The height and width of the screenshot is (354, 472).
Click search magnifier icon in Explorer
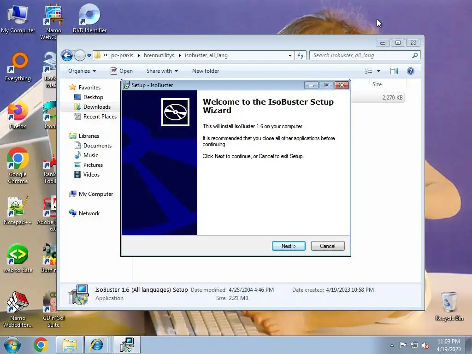click(x=415, y=55)
